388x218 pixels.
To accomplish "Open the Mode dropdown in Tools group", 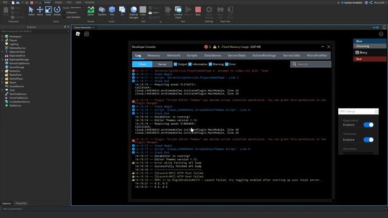I will pos(77,8).
